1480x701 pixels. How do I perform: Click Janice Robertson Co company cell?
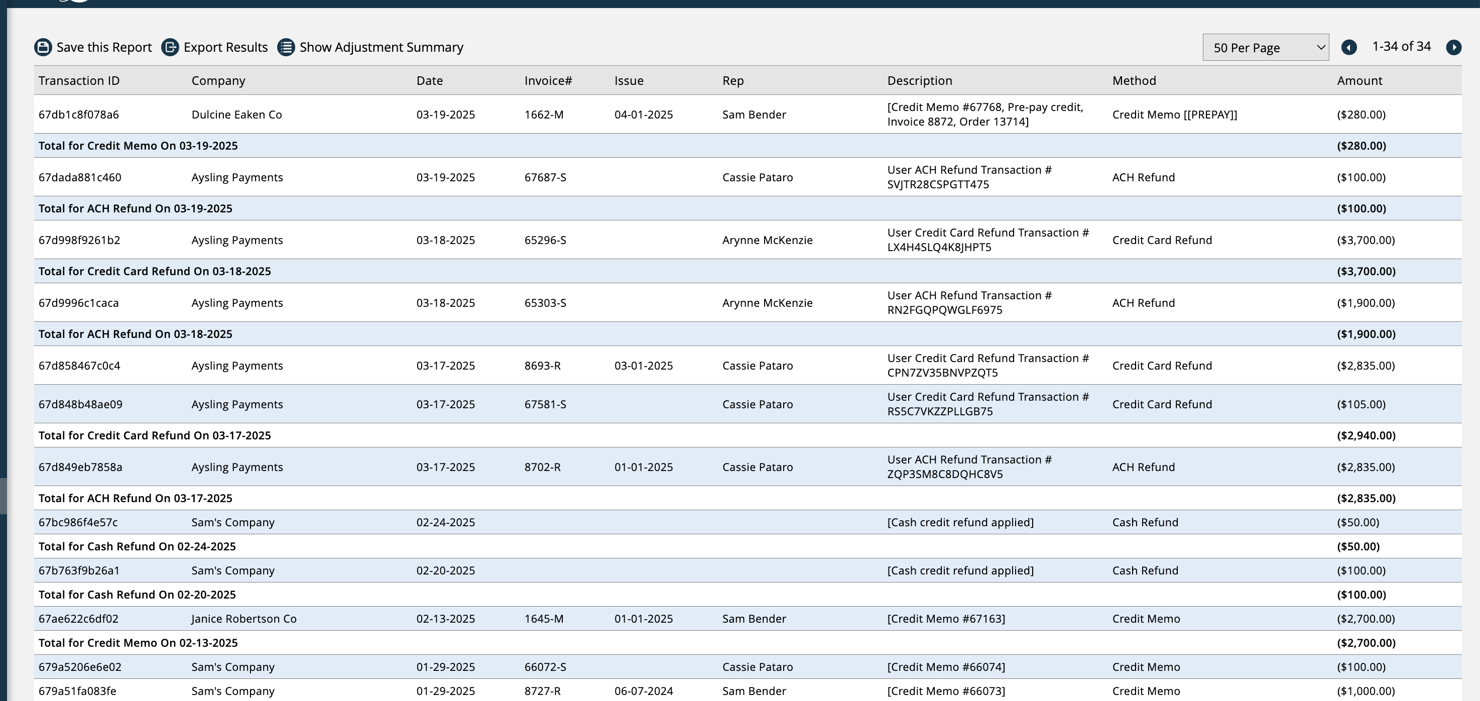point(244,618)
